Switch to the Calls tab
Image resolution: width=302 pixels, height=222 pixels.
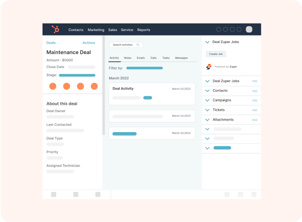pos(153,58)
